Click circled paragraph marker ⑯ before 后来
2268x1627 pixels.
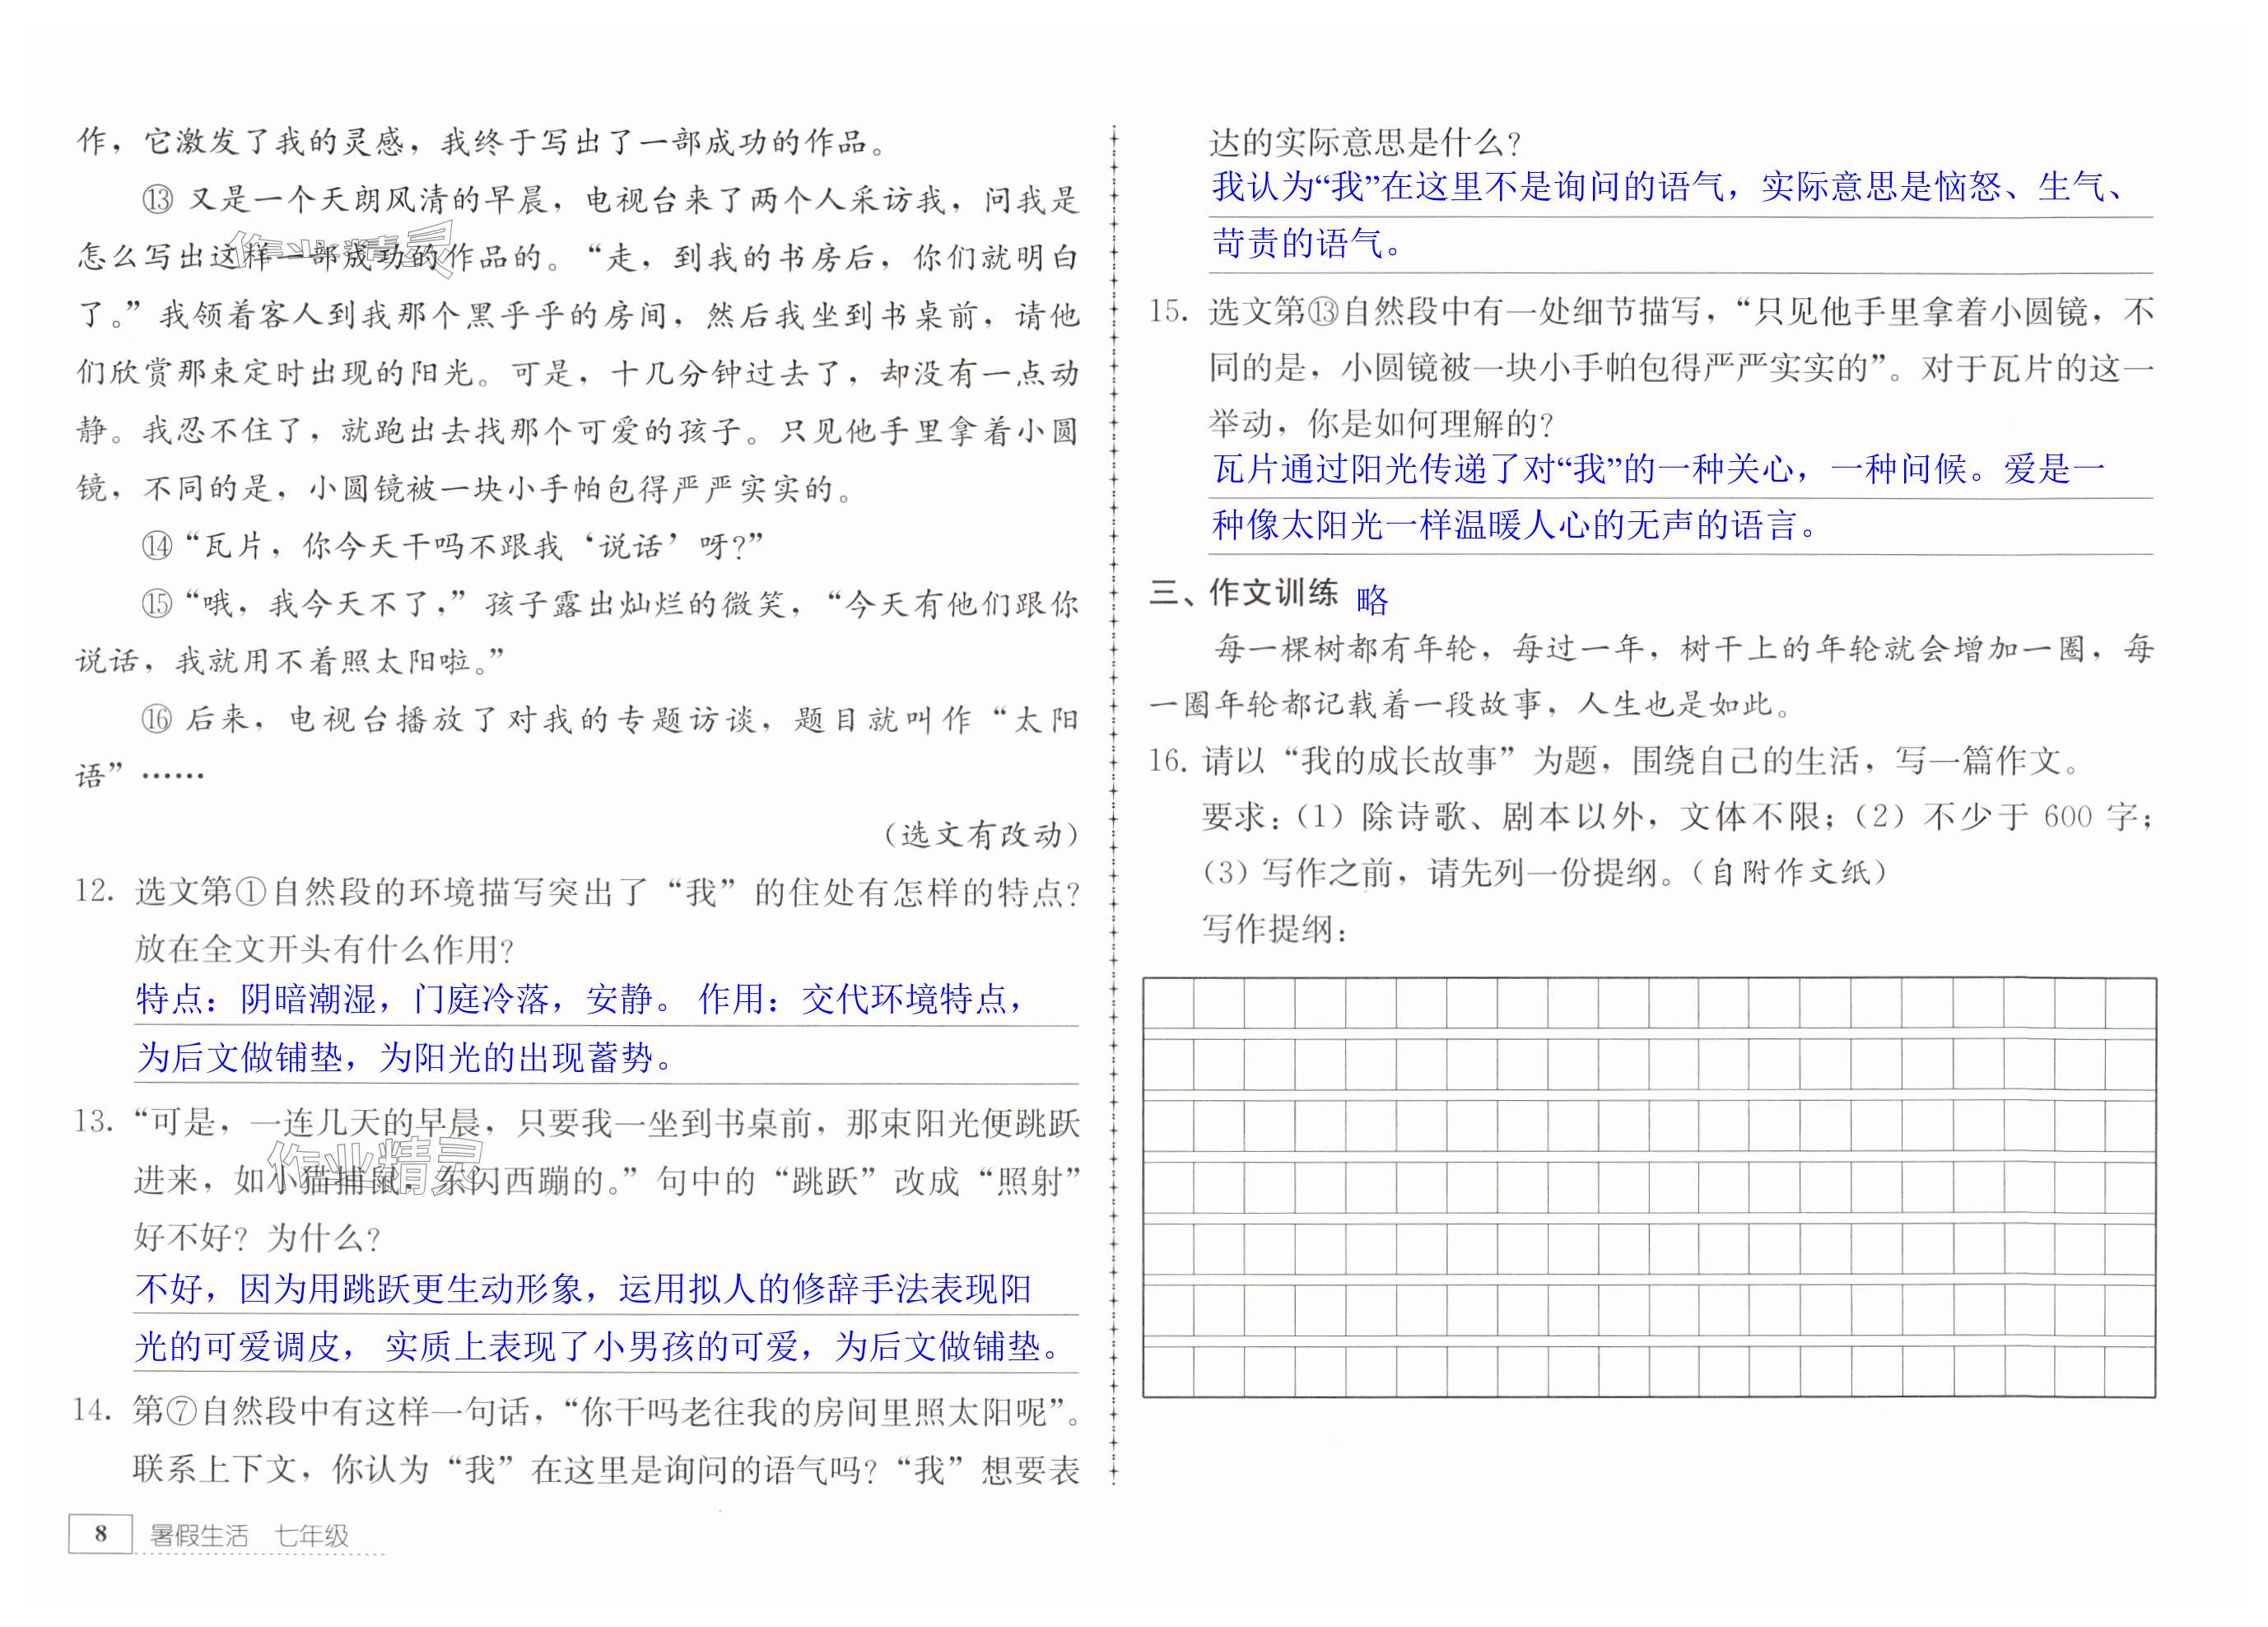(x=157, y=719)
